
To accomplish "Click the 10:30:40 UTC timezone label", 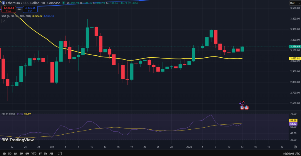I will pyautogui.click(x=291, y=154).
